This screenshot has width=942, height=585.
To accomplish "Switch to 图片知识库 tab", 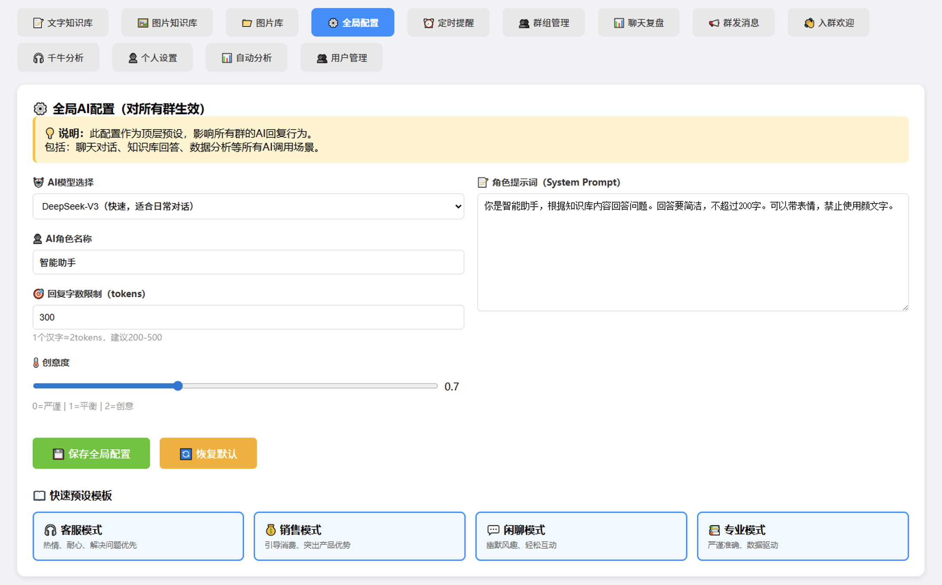I will coord(167,22).
